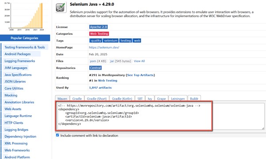Screen dimensions: 266x159
Task: Switch to the Gradle tab
Action: (x=77, y=98)
